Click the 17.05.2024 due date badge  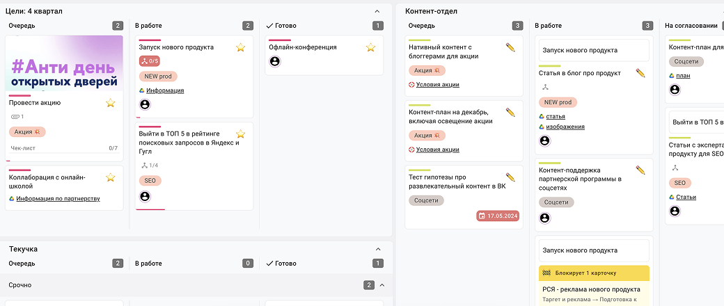498,216
